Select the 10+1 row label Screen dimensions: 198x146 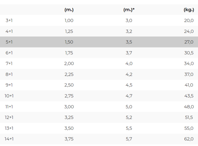pyautogui.click(x=9, y=96)
